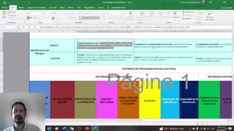The width and height of the screenshot is (234, 131).
Task: Click the 'VALORACIÓN DEL RIESGO' red cell
Action: pyautogui.click(x=62, y=100)
